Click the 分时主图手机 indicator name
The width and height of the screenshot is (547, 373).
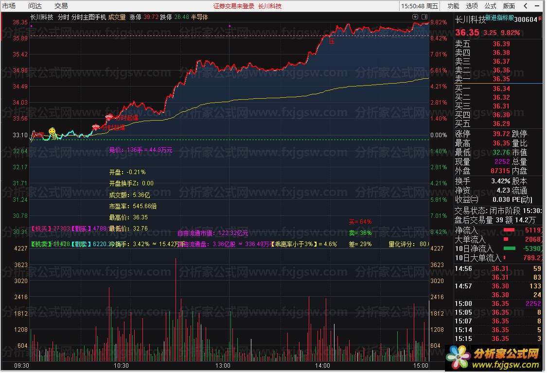pyautogui.click(x=88, y=17)
